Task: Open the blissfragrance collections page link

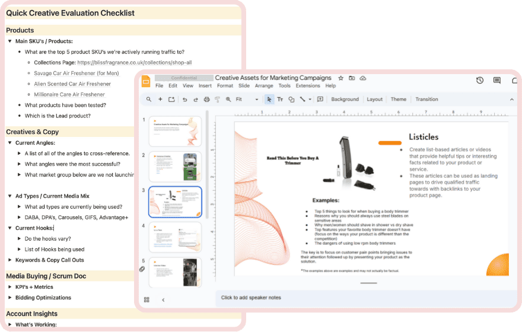Action: pos(135,62)
